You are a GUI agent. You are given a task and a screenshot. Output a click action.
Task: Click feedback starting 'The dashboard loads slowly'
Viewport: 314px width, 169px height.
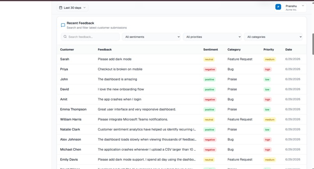coord(147,139)
